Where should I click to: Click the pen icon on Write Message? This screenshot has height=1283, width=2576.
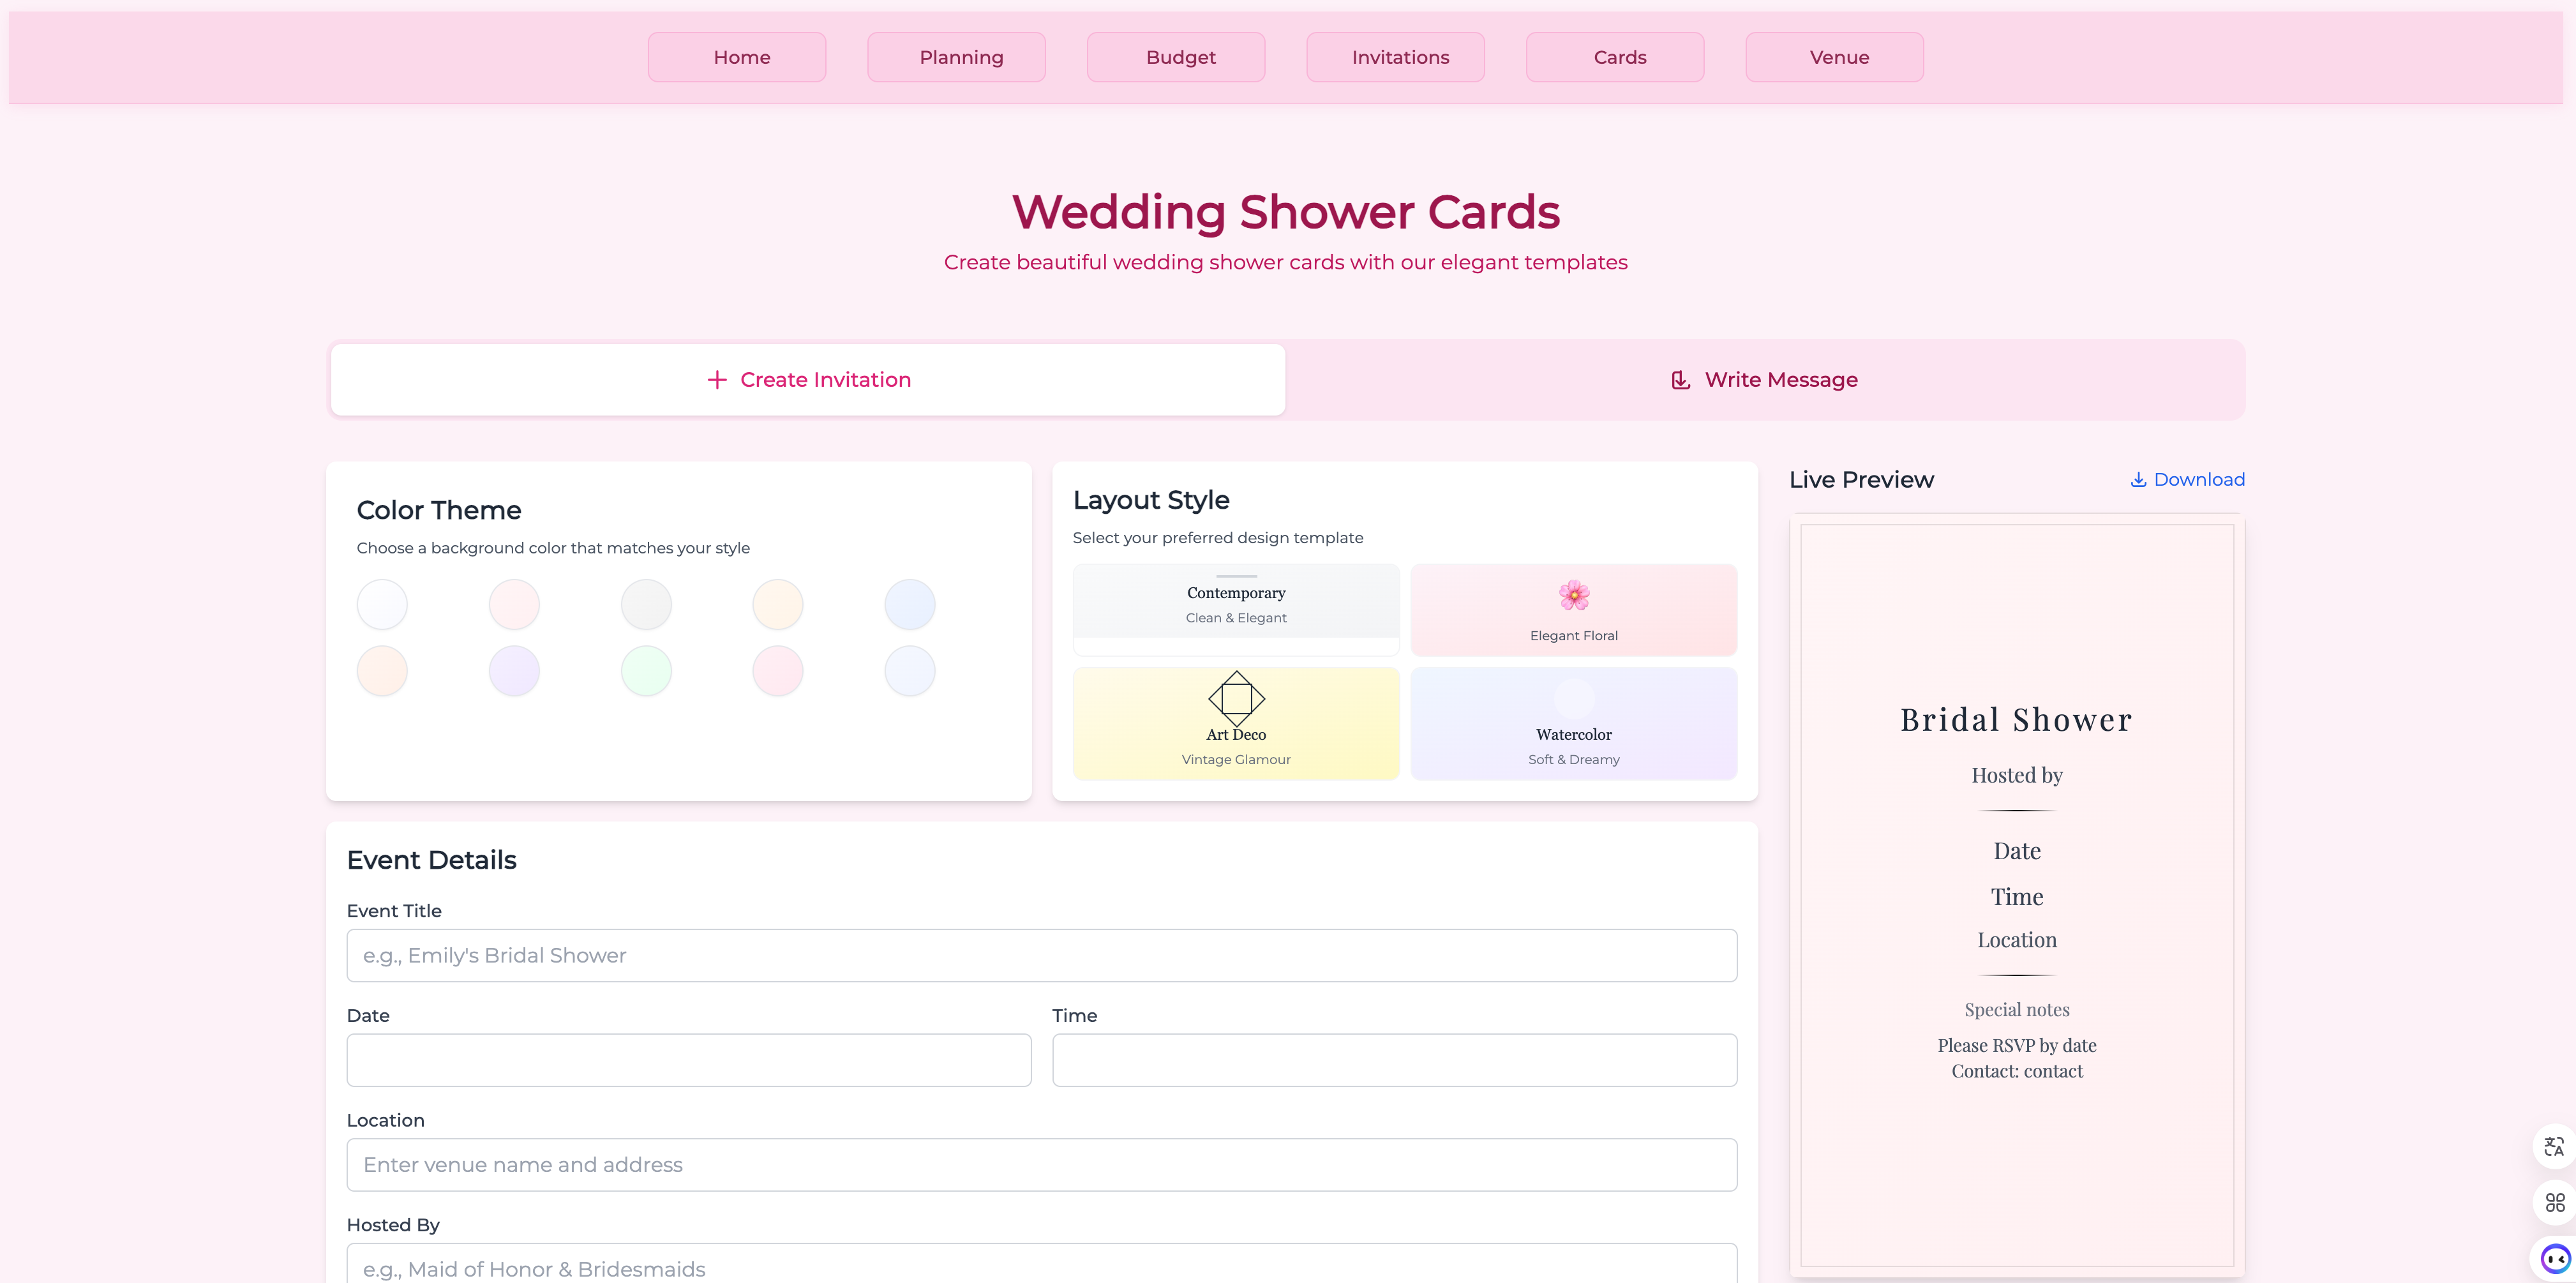[1680, 379]
